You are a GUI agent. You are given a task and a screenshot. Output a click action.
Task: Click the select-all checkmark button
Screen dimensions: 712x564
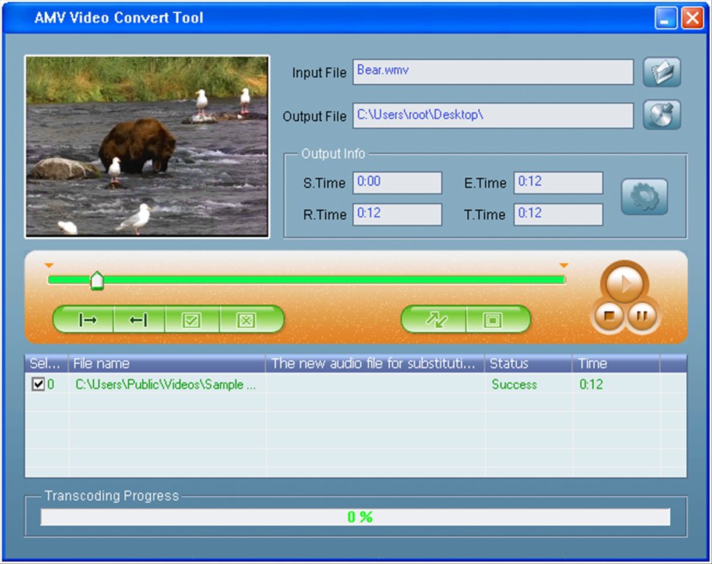click(192, 320)
